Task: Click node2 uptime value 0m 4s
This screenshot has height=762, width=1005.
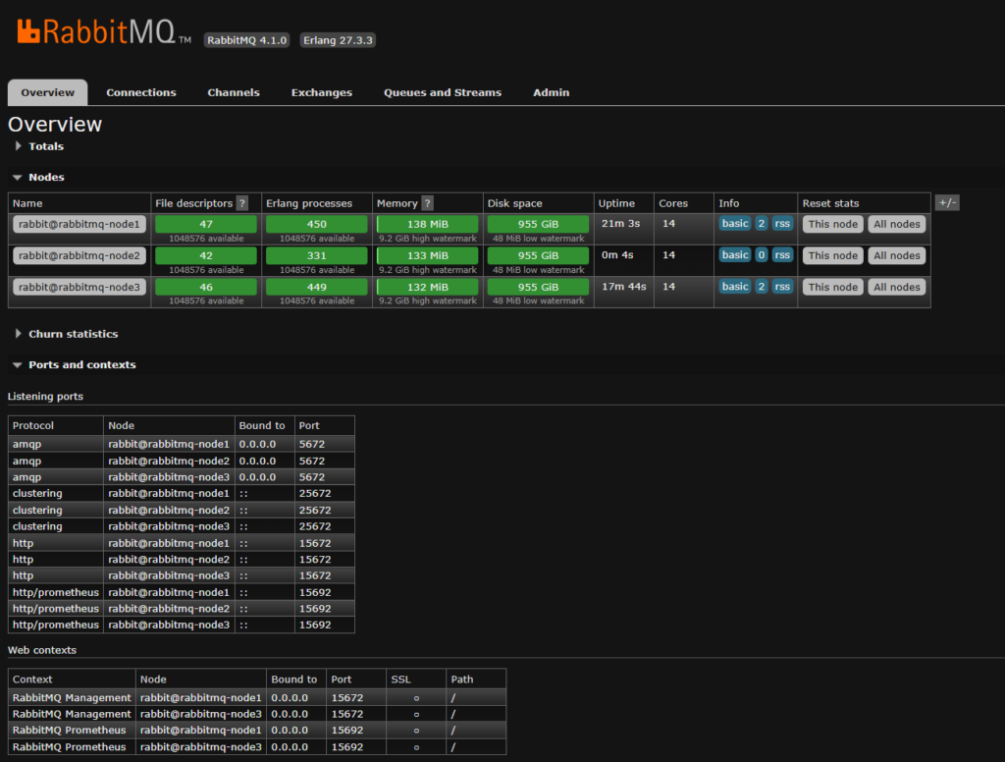Action: pos(617,254)
